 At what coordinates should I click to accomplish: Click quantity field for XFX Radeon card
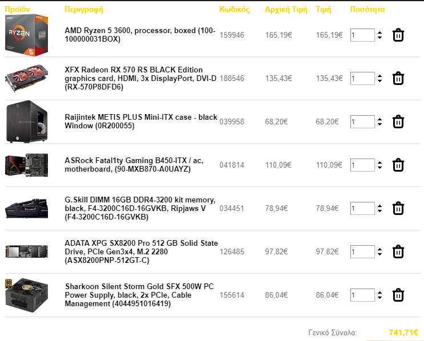(362, 78)
